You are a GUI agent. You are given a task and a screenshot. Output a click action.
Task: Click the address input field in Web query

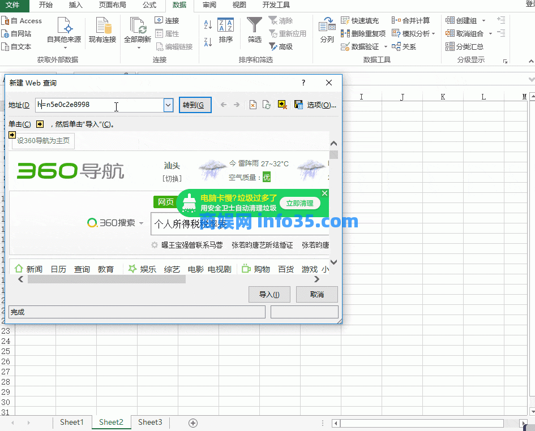pos(100,105)
